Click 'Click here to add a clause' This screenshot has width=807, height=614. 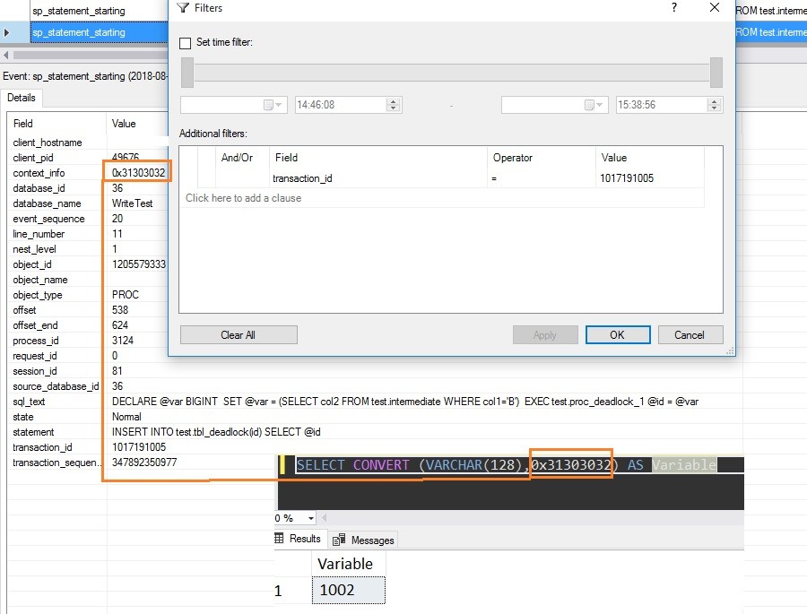[x=243, y=198]
